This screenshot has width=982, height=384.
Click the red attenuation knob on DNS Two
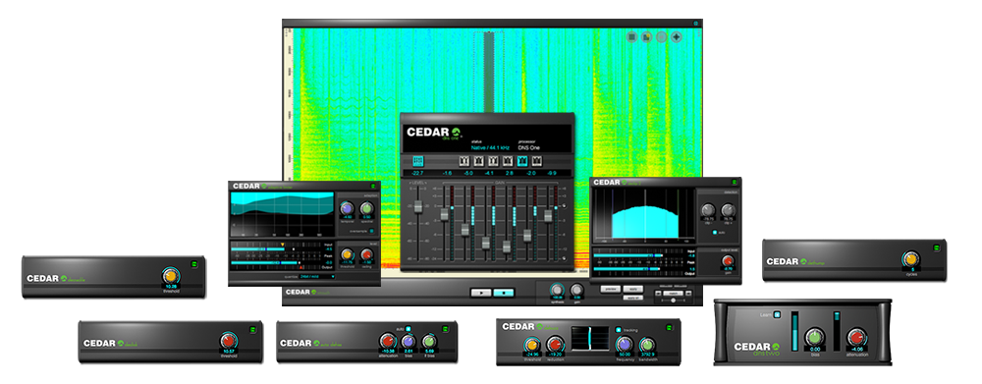coord(856,337)
